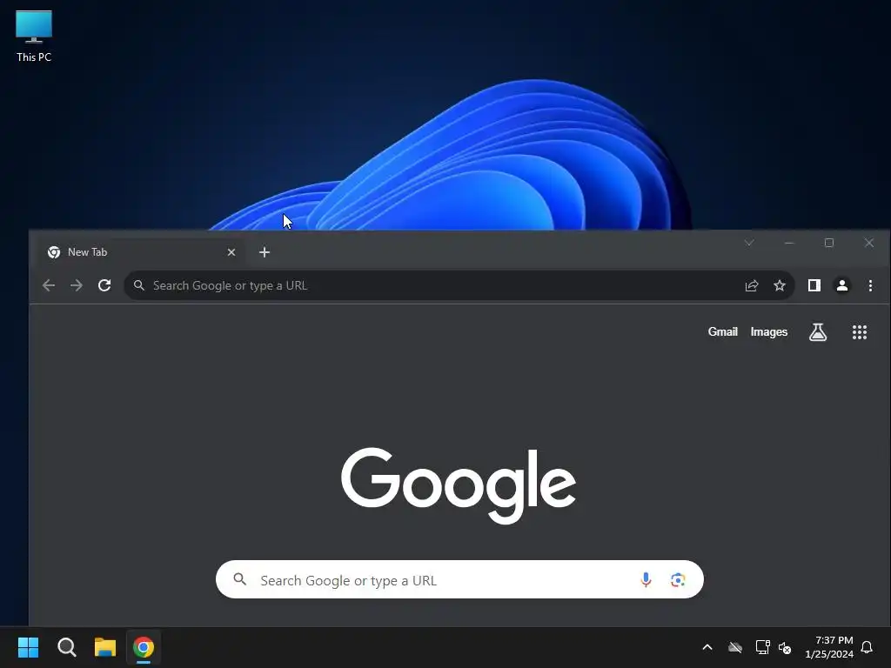Share this page from the address bar

[752, 285]
